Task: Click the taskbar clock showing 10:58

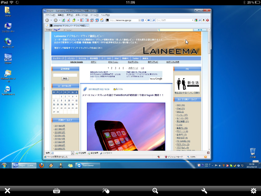Action: 252,165
